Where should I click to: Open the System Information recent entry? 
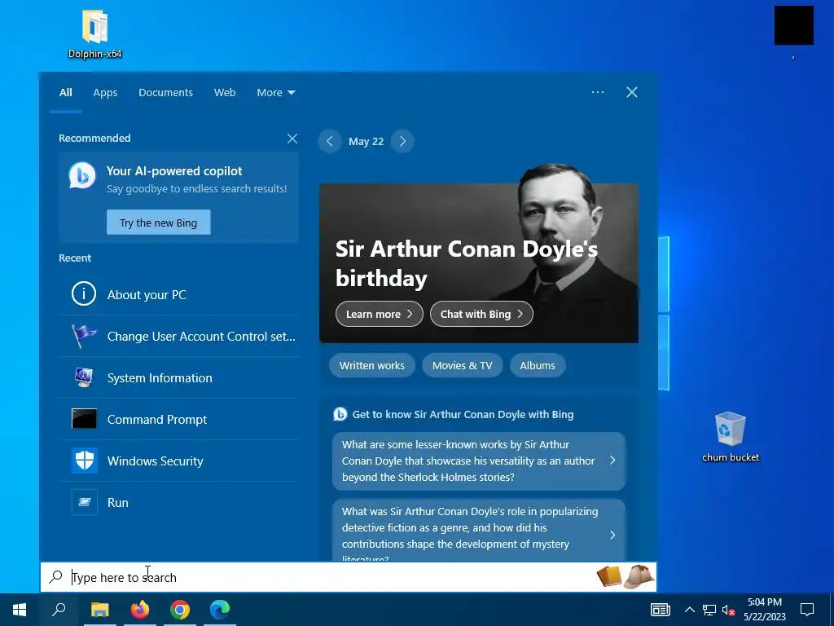[179, 377]
